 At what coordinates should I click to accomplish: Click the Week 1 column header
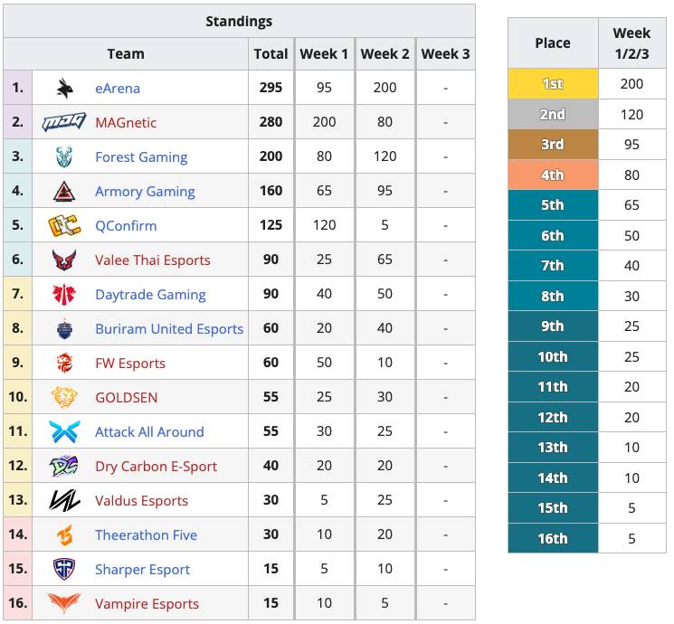pyautogui.click(x=324, y=53)
